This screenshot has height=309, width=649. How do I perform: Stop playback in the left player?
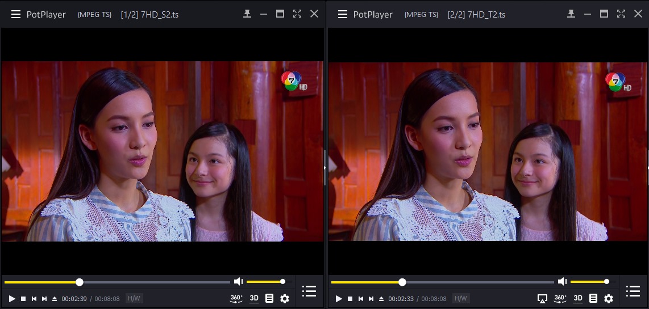[x=24, y=299]
